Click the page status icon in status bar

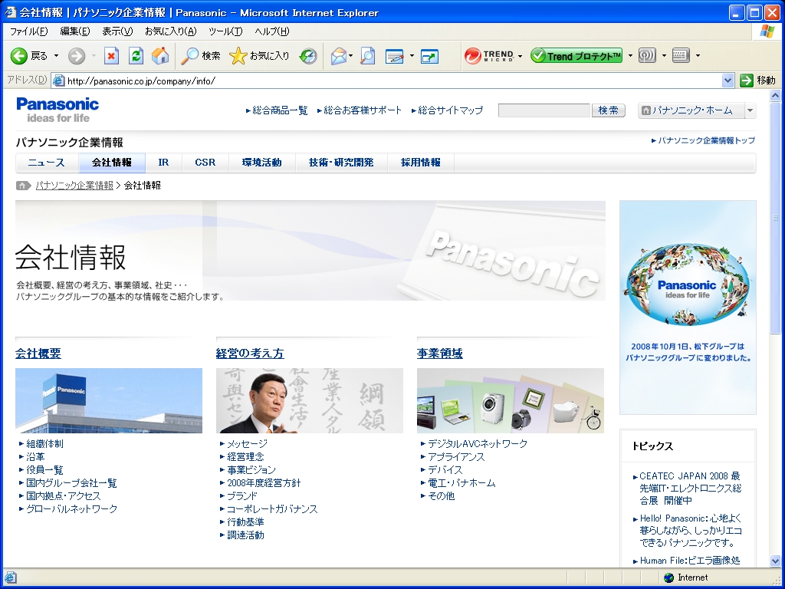click(10, 577)
